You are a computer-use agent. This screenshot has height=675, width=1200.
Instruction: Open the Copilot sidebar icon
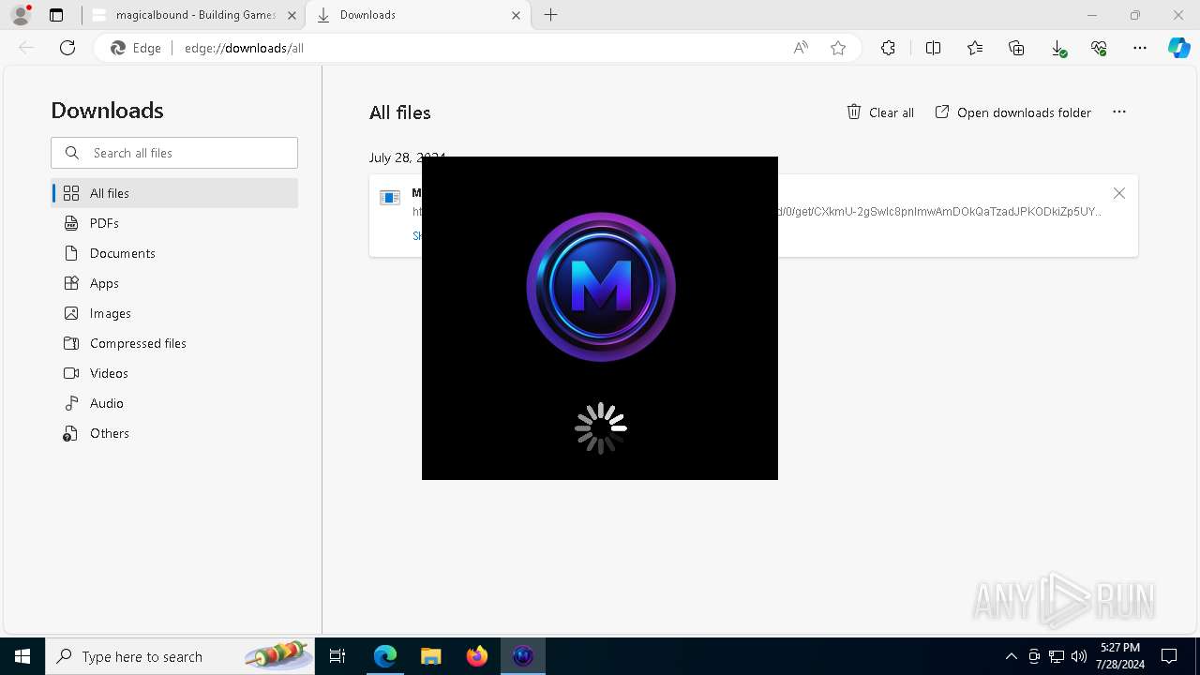pyautogui.click(x=1178, y=48)
